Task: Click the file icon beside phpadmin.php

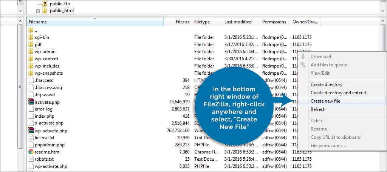Action: tap(31, 144)
